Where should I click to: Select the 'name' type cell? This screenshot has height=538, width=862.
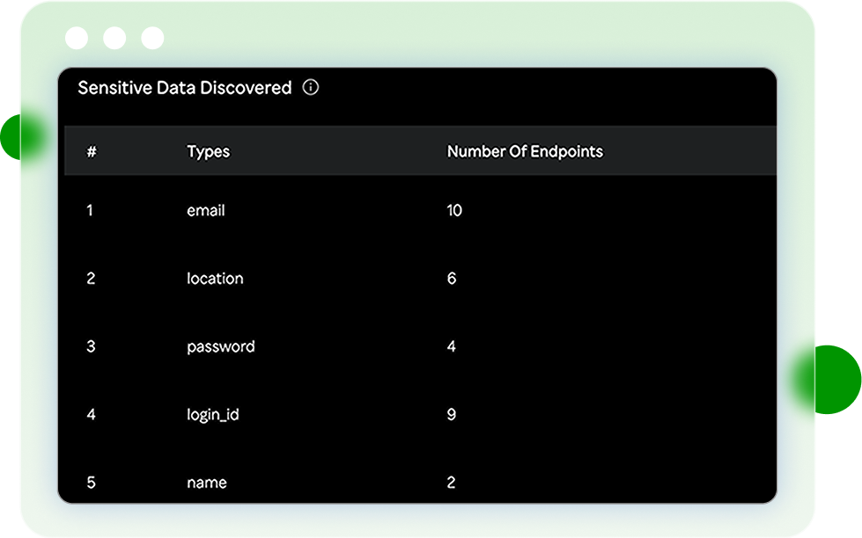coord(207,483)
